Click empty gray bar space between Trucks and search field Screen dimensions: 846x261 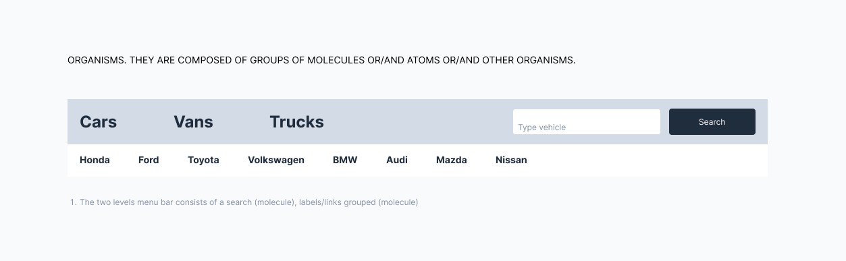419,122
